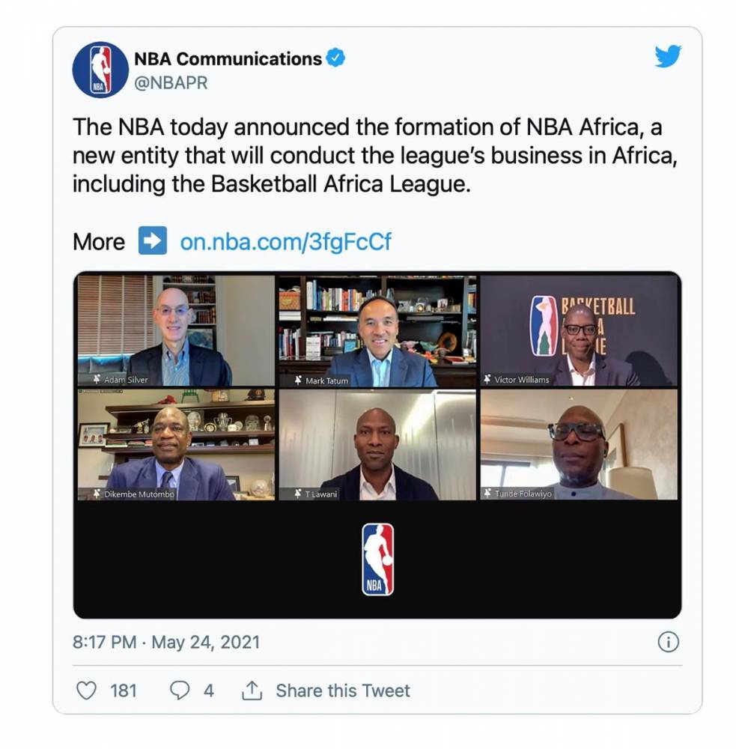Open replies via speech bubble icon
Screen dimensions: 736x749
(x=180, y=691)
